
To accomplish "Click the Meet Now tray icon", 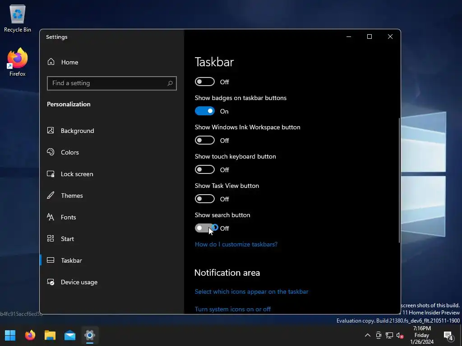I will [379, 335].
